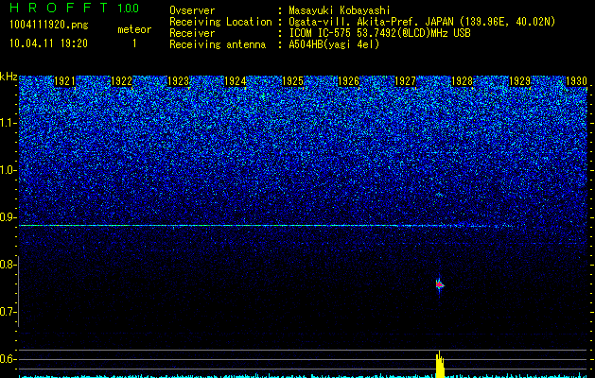Click the meteor count value 1

click(x=134, y=43)
